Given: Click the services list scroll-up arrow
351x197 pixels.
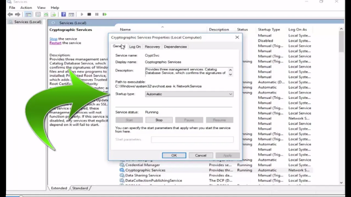Looking at the screenshot, I should tap(341, 29).
